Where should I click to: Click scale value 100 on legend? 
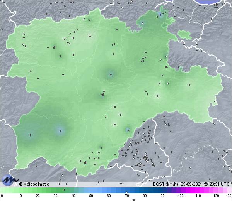[181, 196]
